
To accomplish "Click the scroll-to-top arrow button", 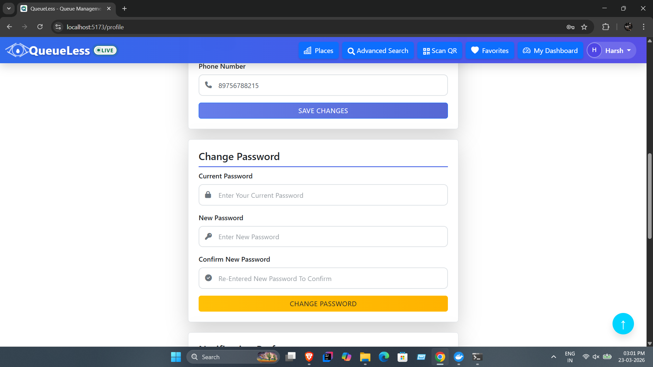I will [x=623, y=324].
